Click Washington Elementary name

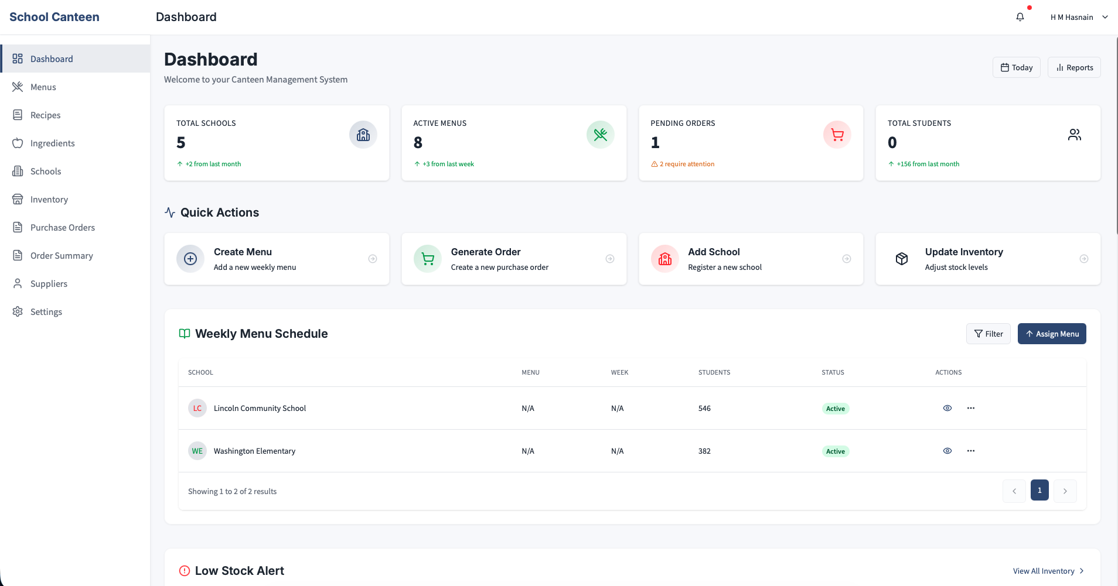tap(254, 451)
